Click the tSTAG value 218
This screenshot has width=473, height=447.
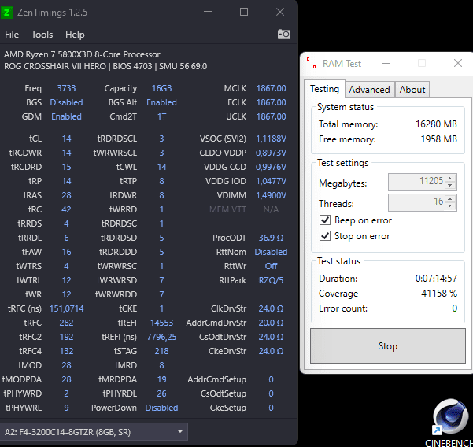click(161, 351)
